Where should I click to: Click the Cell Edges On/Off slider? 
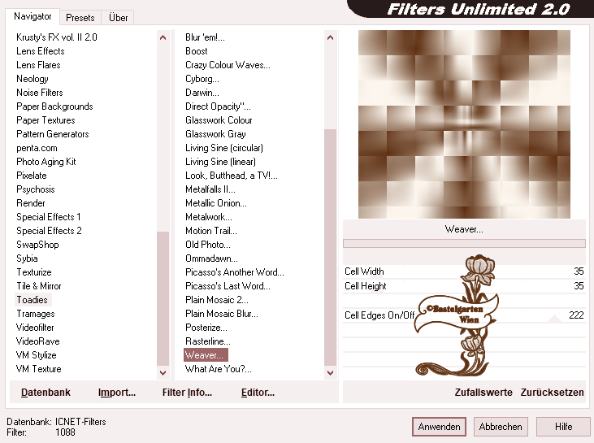click(464, 315)
